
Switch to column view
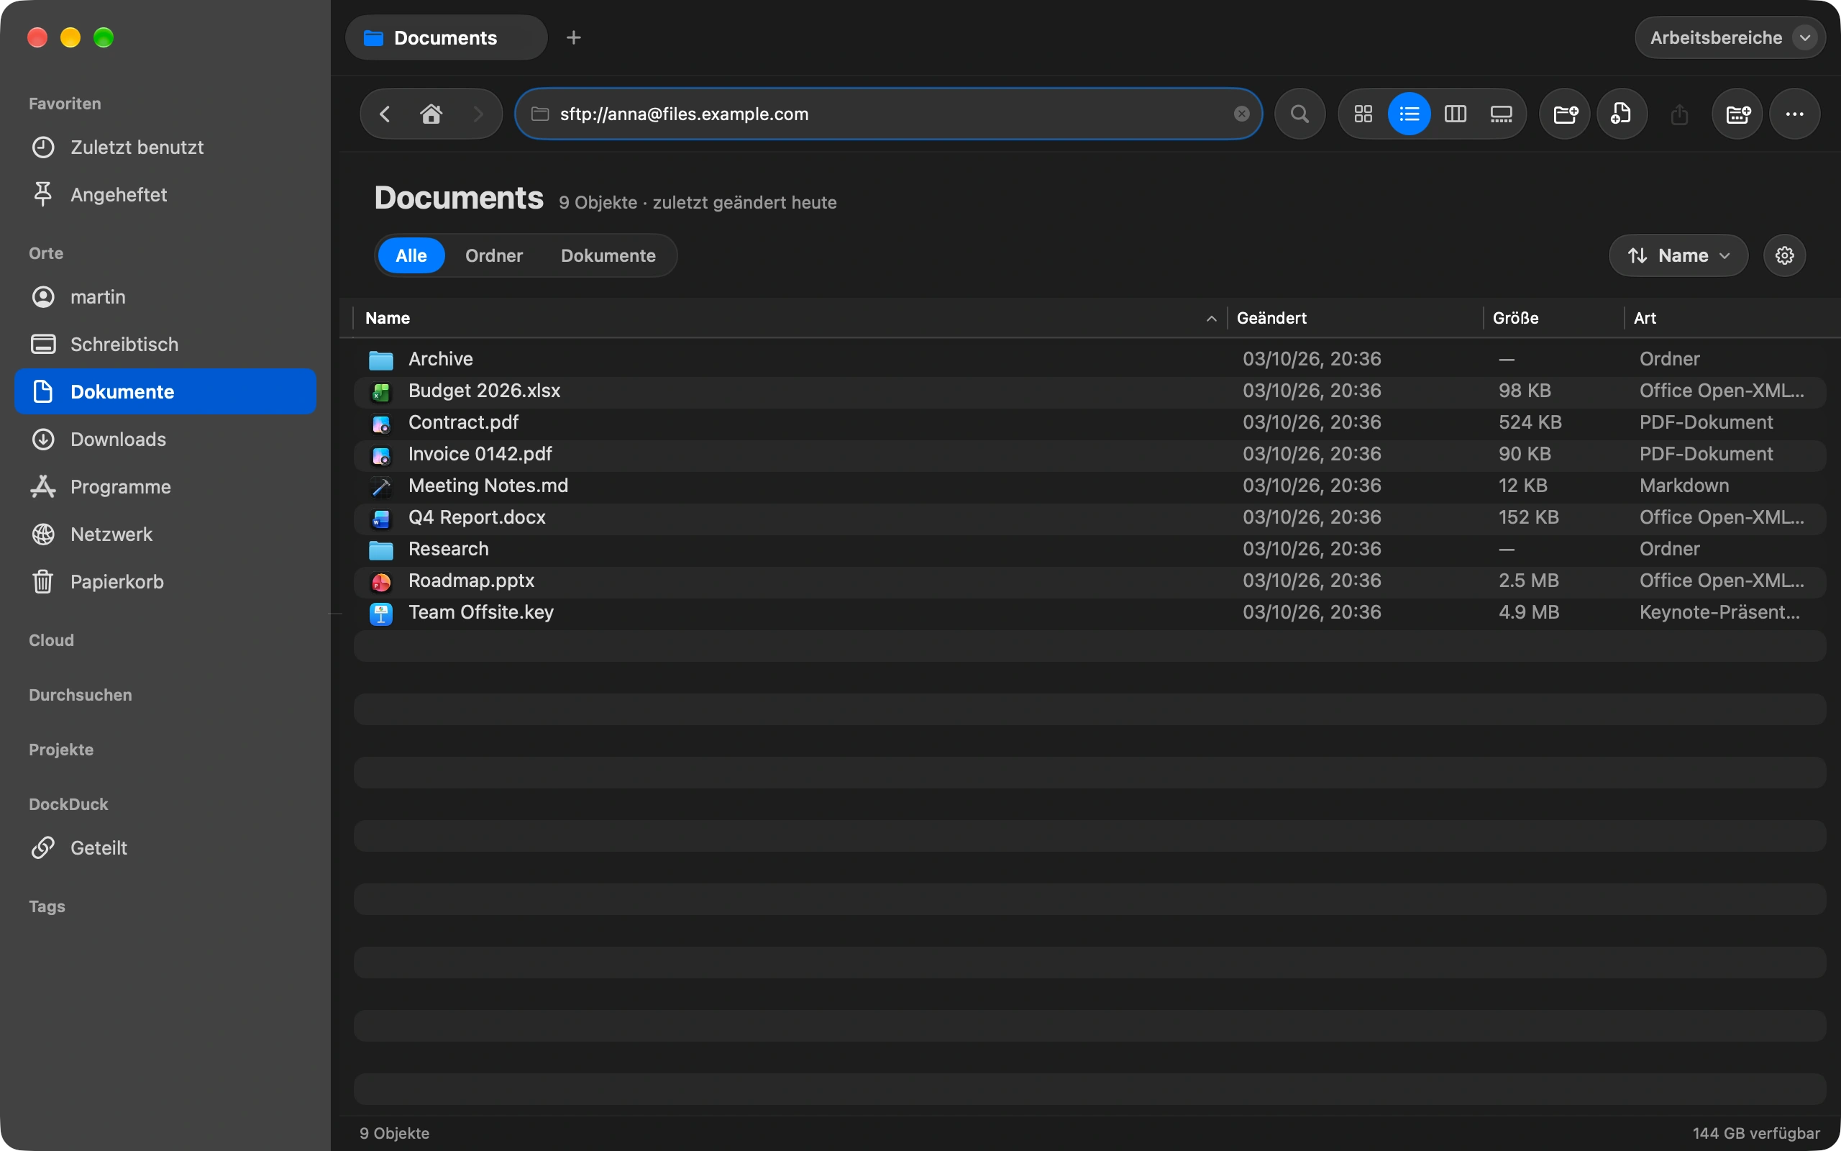(x=1456, y=114)
